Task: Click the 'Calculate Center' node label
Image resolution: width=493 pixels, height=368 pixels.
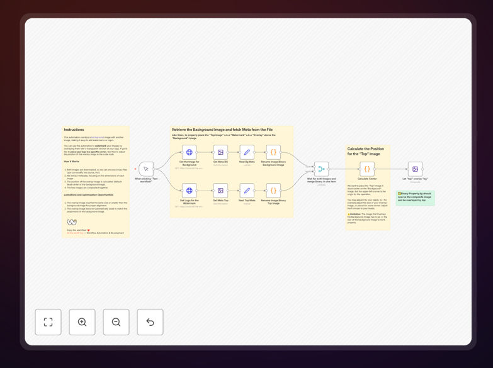Action: click(x=367, y=179)
